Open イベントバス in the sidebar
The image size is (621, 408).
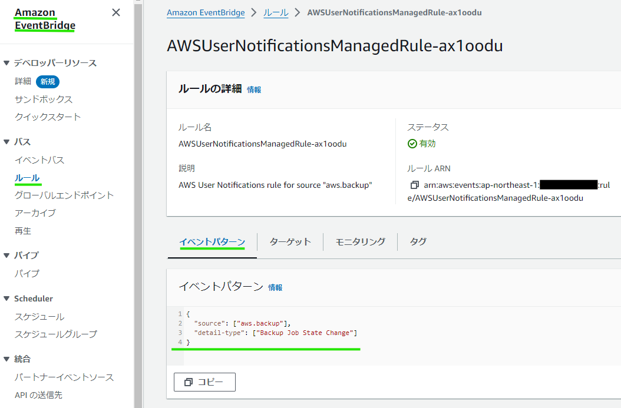(39, 160)
